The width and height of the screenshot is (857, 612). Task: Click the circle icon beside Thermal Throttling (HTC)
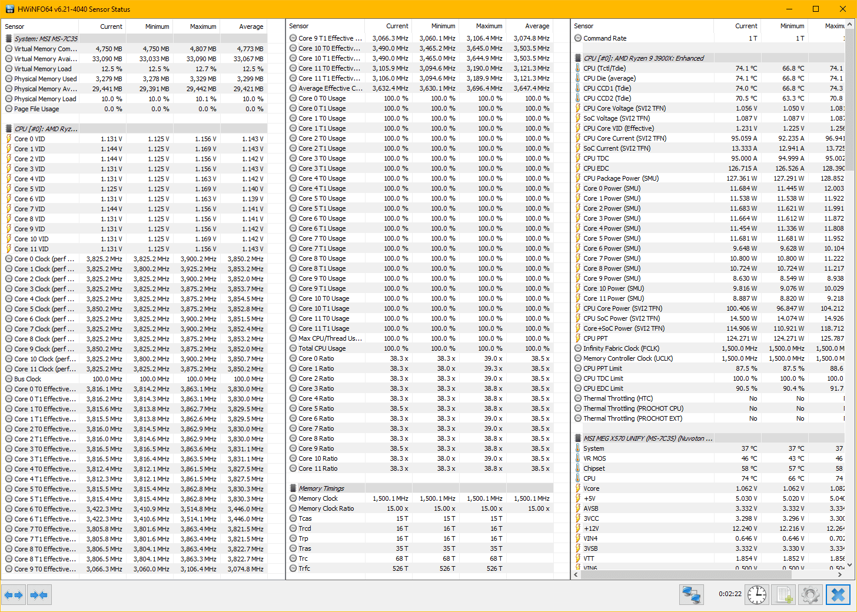click(x=578, y=398)
